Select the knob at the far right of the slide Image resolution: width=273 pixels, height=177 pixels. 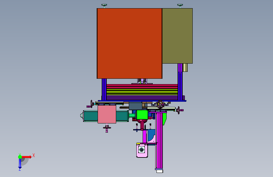[x=179, y=110]
